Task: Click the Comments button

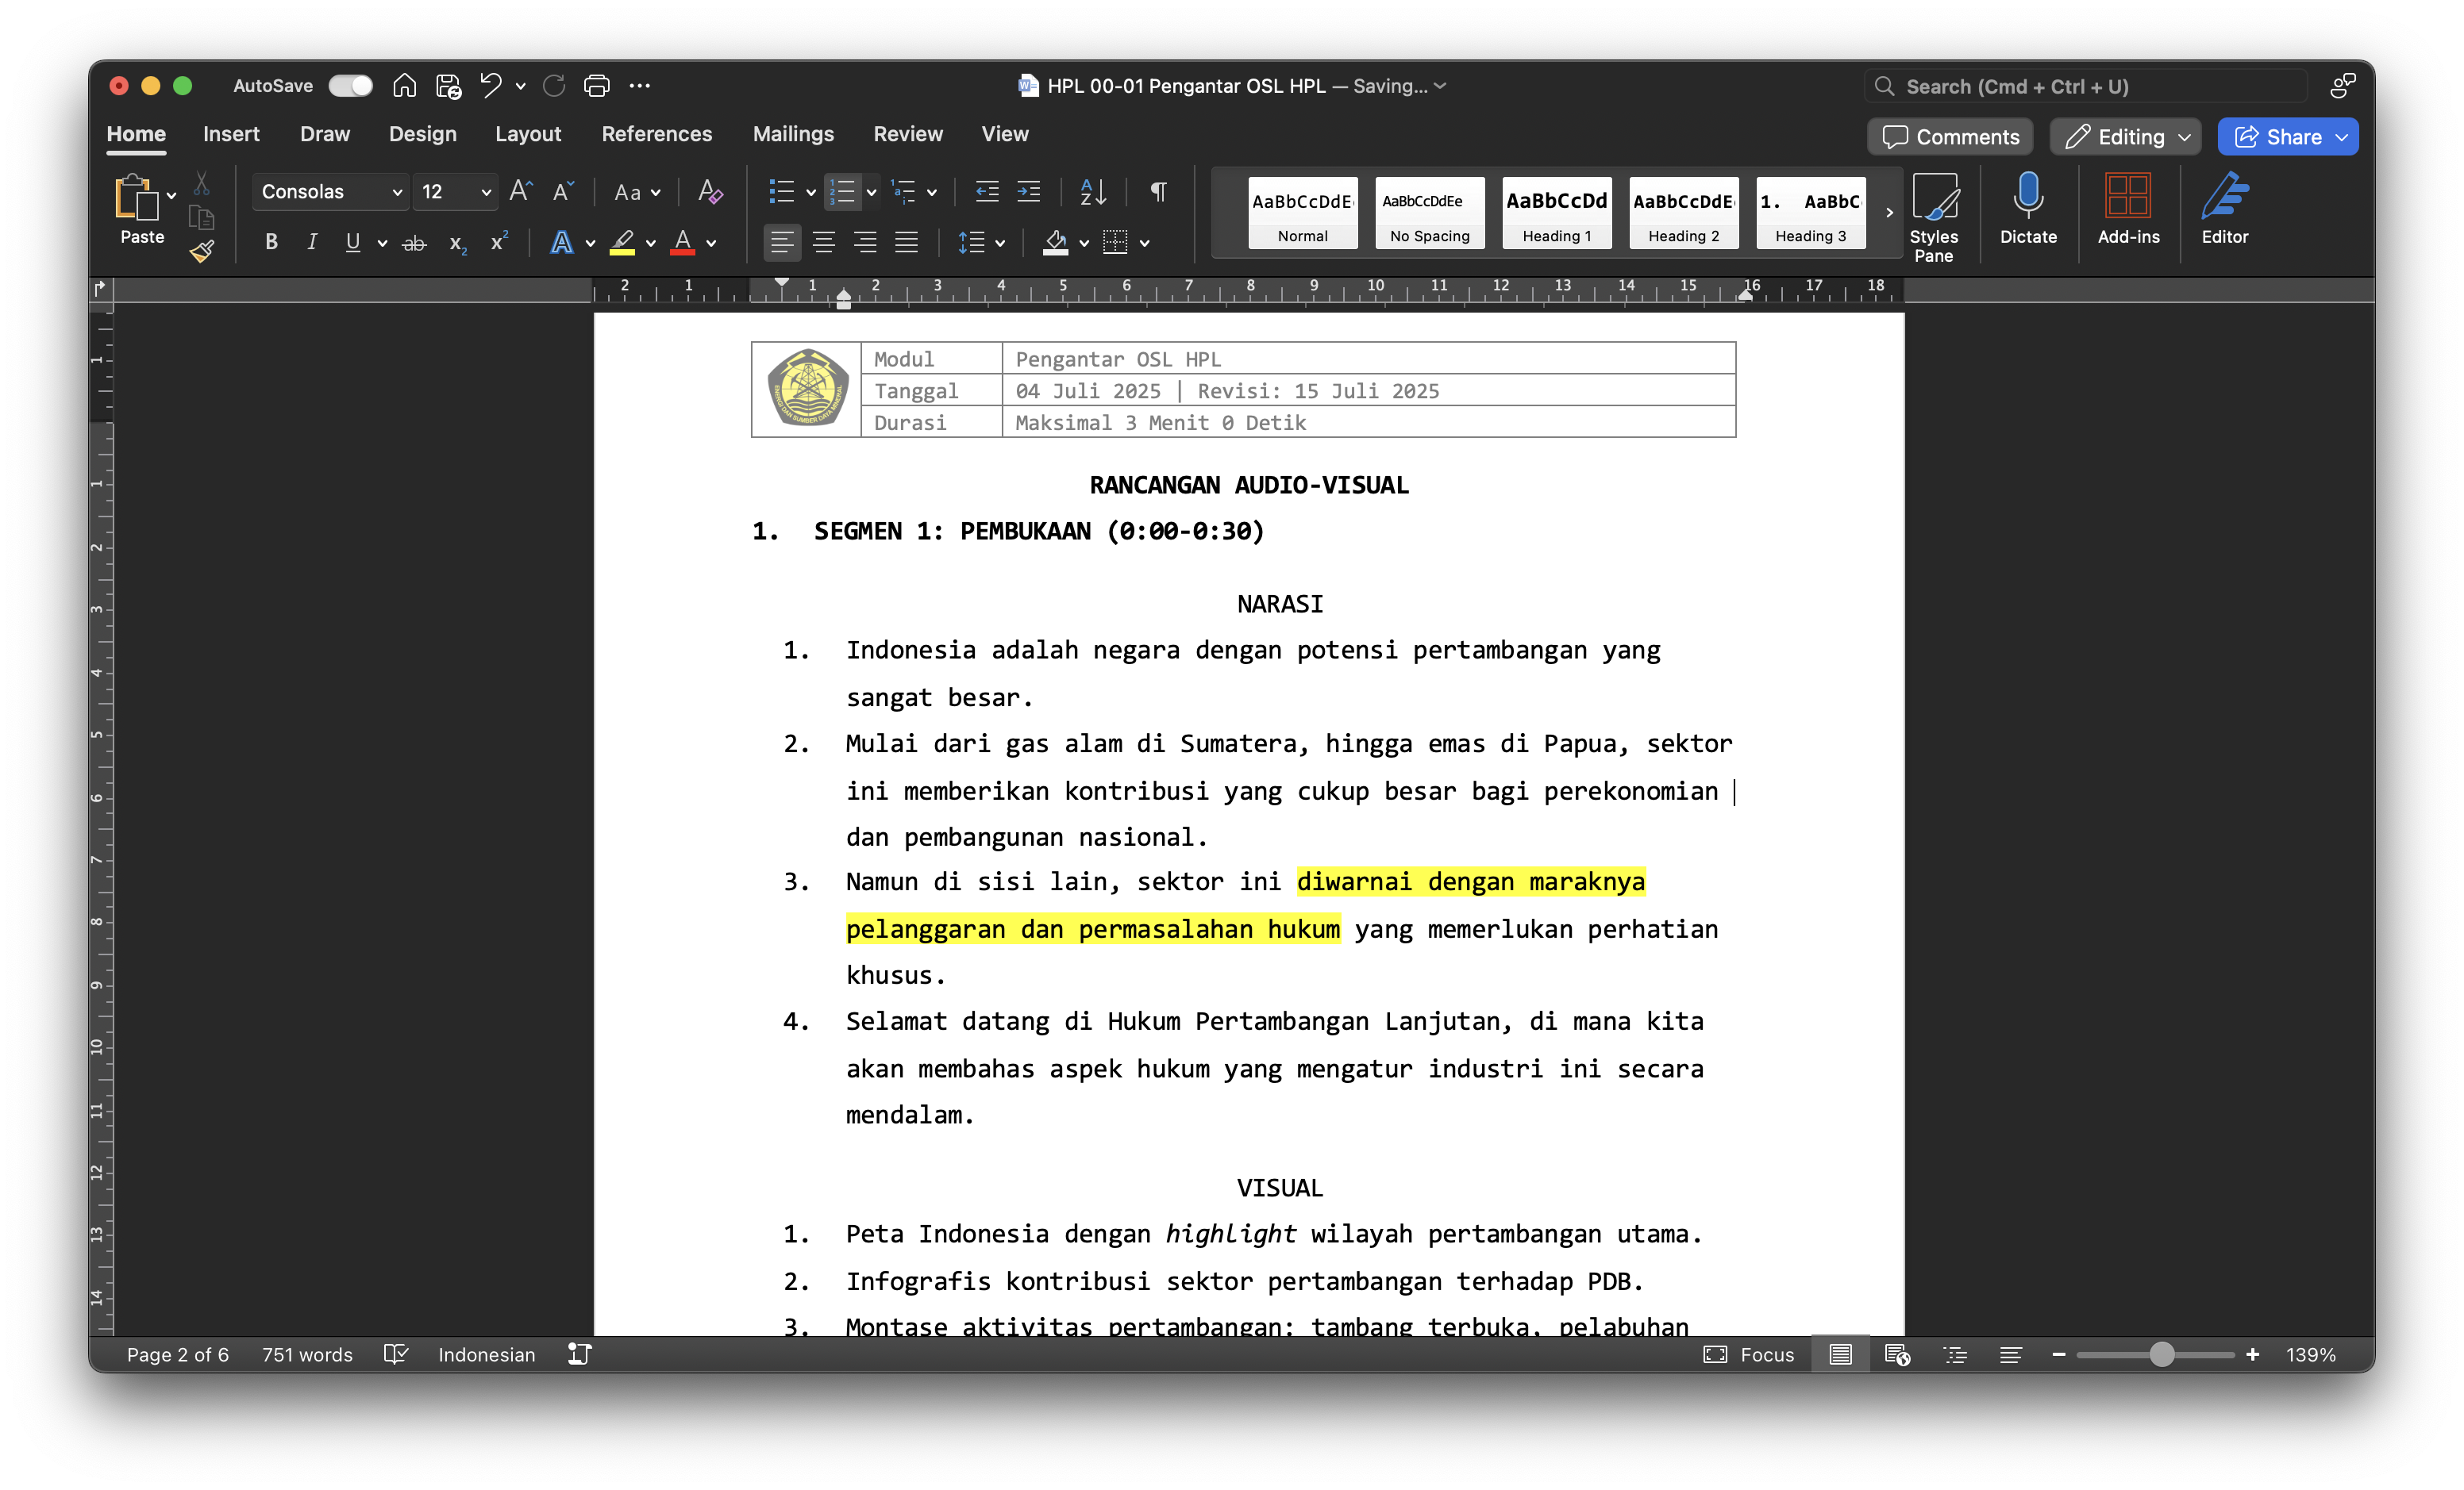Action: click(1950, 137)
